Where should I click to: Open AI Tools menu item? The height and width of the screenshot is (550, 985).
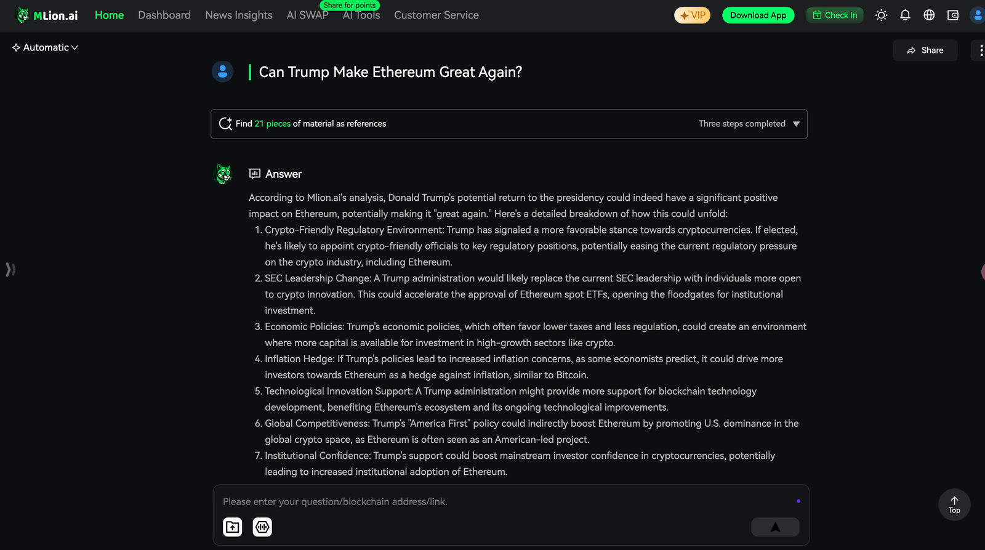point(361,16)
